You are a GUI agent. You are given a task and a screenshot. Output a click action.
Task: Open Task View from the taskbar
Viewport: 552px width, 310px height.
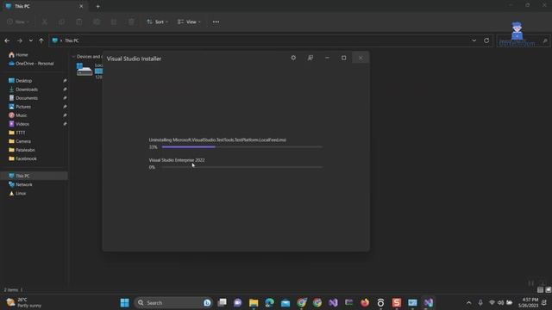pyautogui.click(x=223, y=302)
